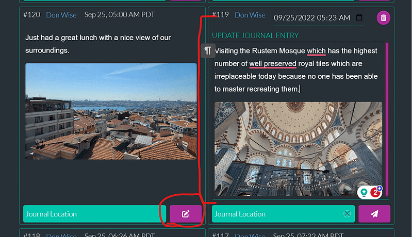
Task: Click the edit pencil icon on entry #120
Action: point(186,214)
